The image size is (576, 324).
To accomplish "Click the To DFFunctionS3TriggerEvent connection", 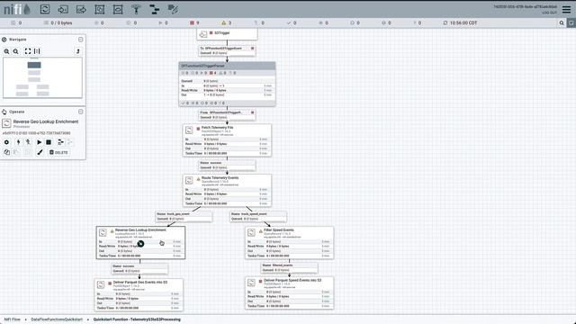I will pos(227,50).
